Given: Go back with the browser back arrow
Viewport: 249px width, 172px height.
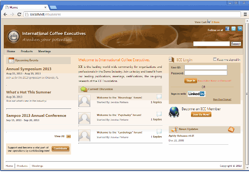Looking at the screenshot, I should pos(5,15).
